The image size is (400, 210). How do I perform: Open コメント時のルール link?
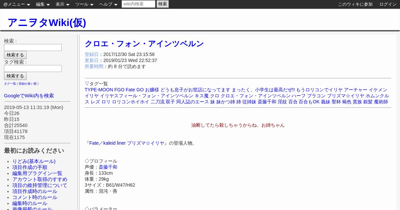pos(35,197)
